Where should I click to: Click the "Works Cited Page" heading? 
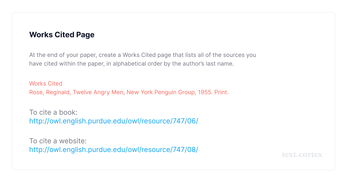tap(62, 35)
